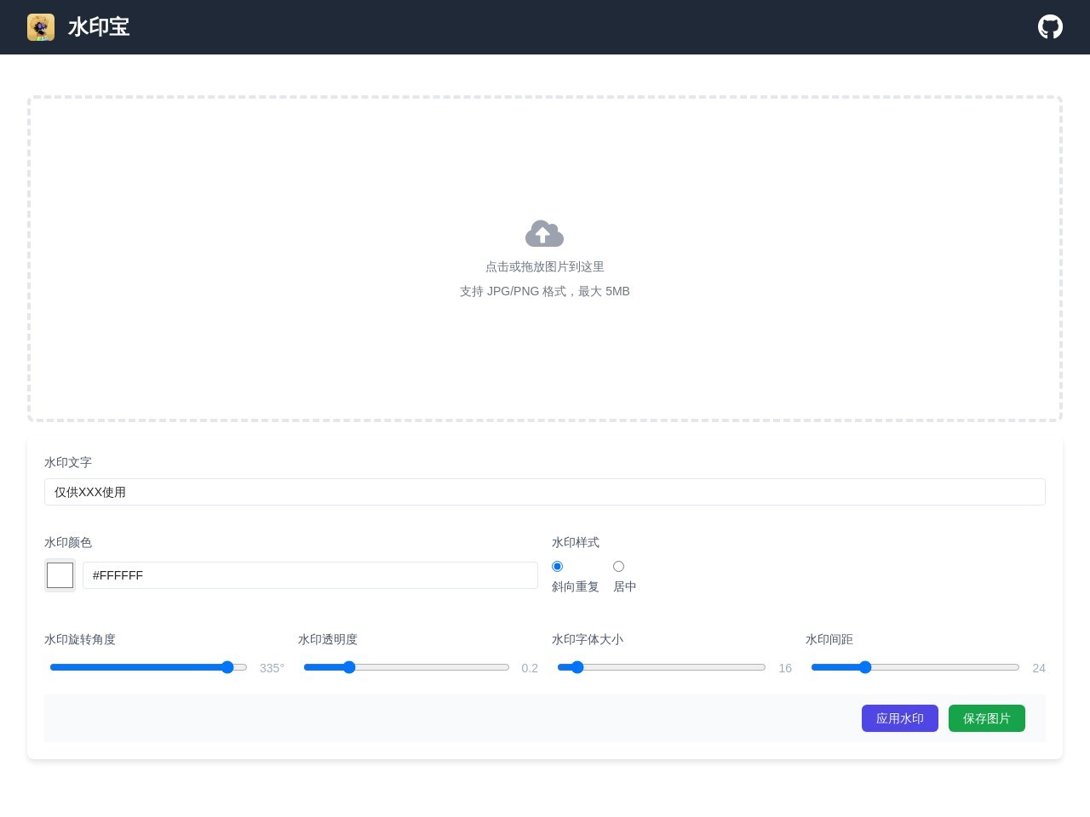Click the empty right side of the 水印间距 track
The height and width of the screenshot is (817, 1090).
954,667
